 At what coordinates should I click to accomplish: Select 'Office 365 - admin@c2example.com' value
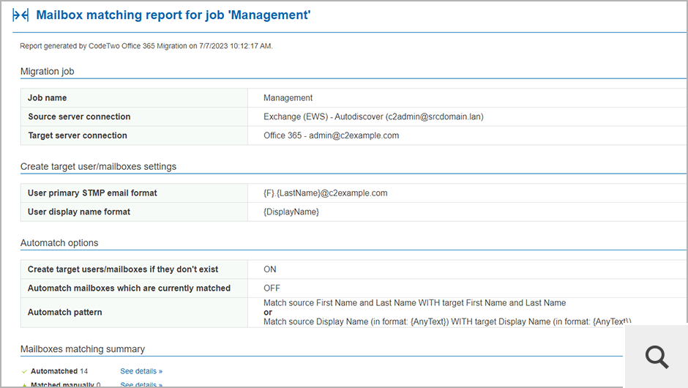coord(332,135)
